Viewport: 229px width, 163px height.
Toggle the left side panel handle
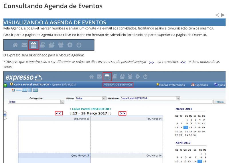click(x=5, y=115)
